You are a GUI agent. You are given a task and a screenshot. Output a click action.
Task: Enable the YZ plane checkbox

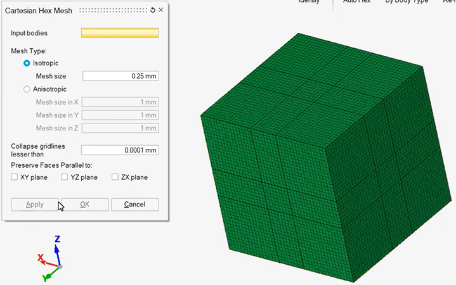(65, 177)
